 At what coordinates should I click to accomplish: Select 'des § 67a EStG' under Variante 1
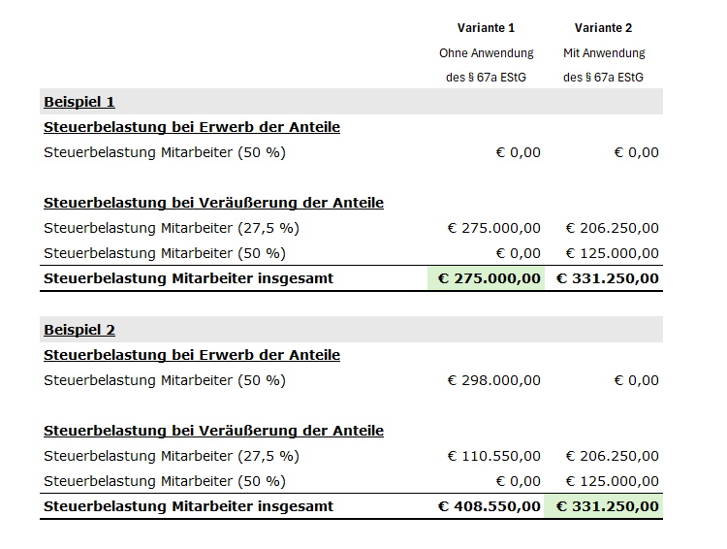[486, 77]
